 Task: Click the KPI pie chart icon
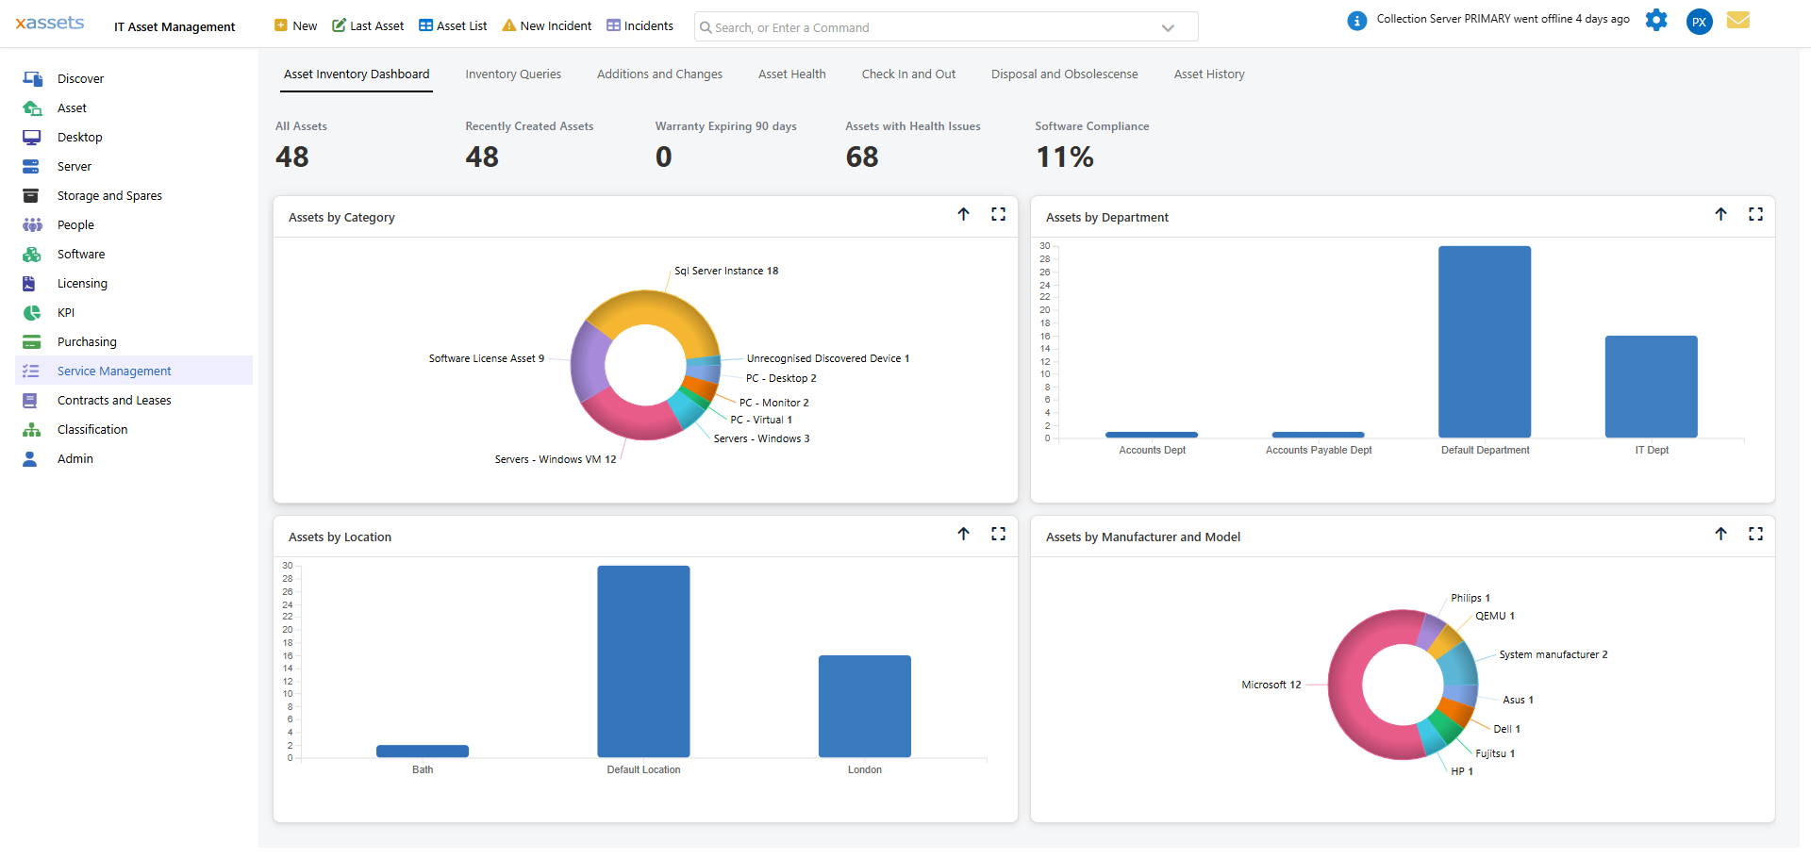[x=32, y=313]
